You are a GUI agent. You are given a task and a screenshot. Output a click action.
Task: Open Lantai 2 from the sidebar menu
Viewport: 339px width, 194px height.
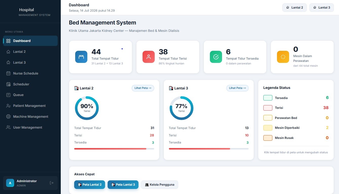click(30, 52)
